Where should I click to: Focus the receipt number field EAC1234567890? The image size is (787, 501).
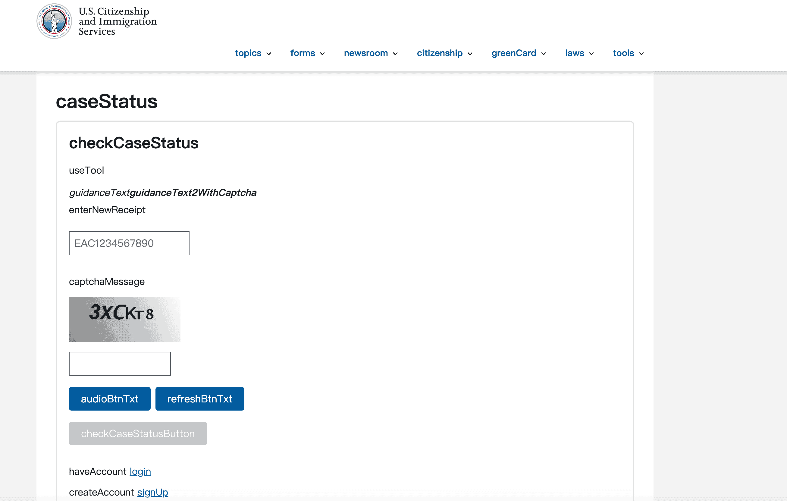129,243
